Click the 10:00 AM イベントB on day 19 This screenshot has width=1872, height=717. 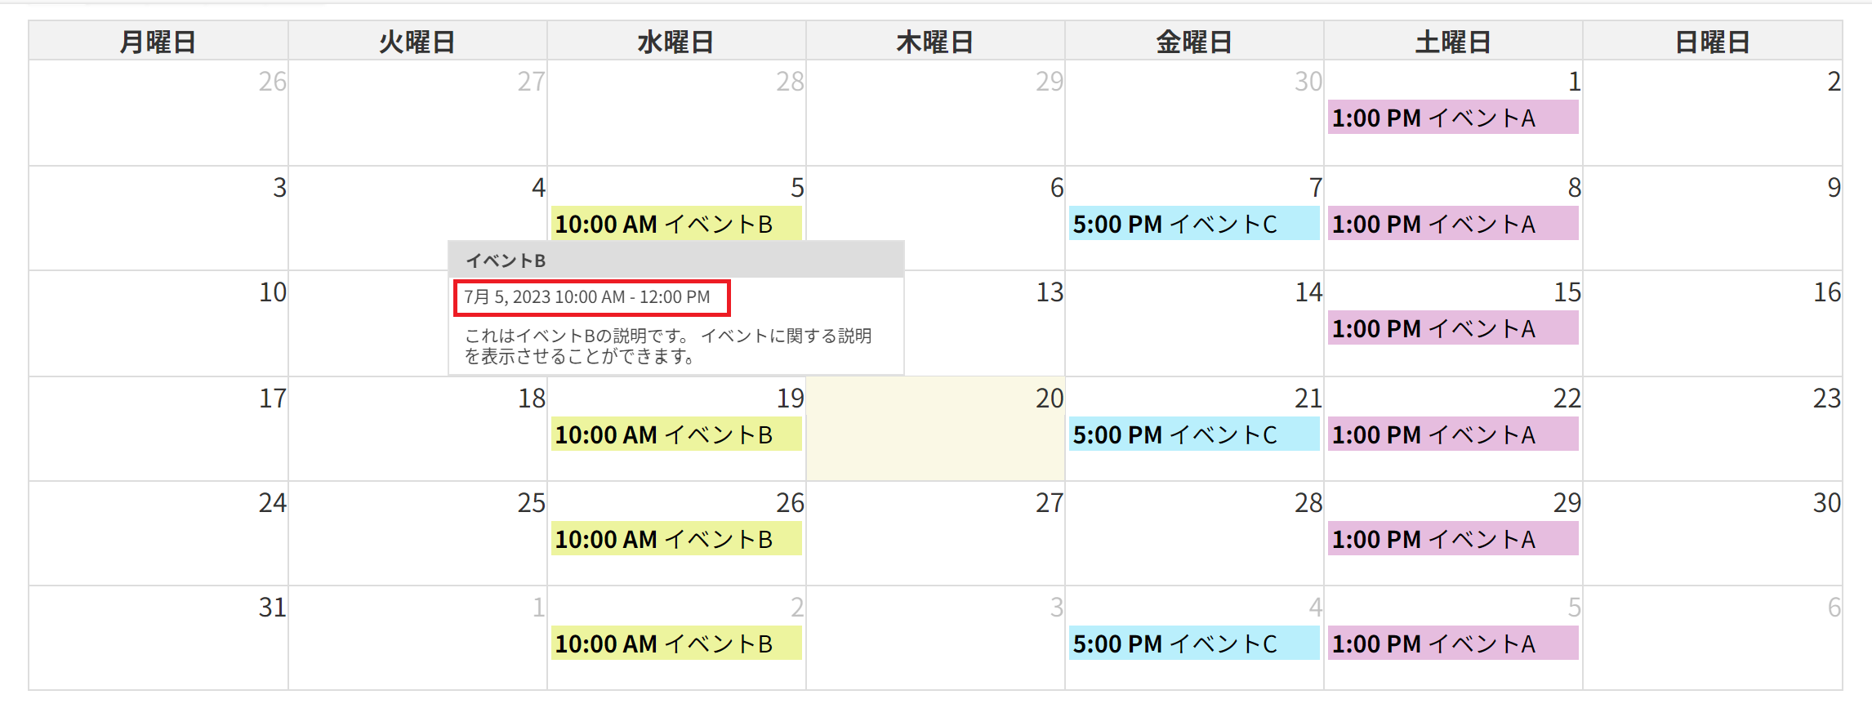point(676,434)
